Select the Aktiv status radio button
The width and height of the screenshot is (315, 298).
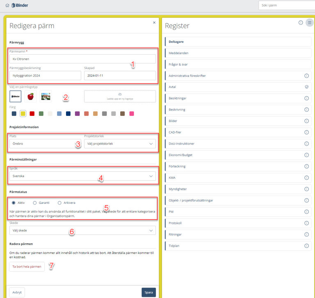[x=14, y=203]
